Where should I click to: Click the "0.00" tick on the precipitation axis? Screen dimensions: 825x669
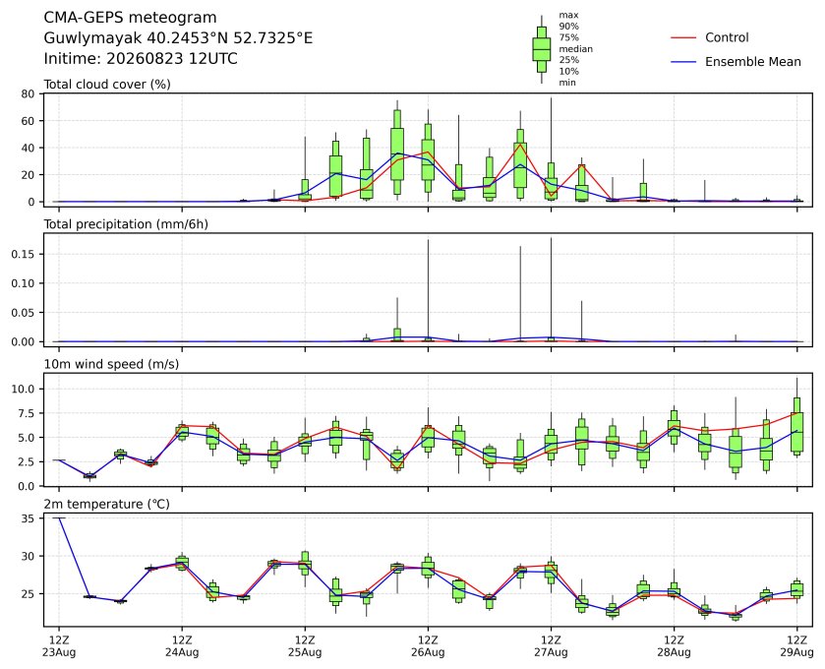(24, 341)
